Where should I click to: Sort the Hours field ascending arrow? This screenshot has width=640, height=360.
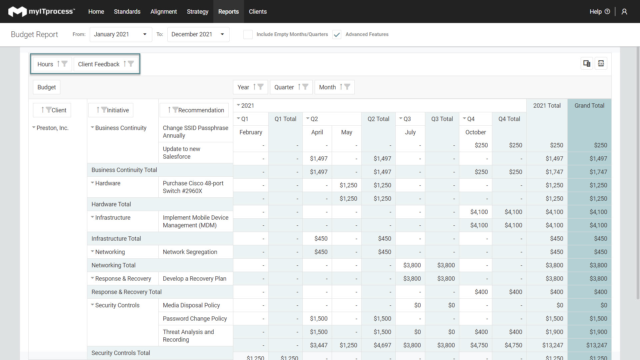point(58,64)
